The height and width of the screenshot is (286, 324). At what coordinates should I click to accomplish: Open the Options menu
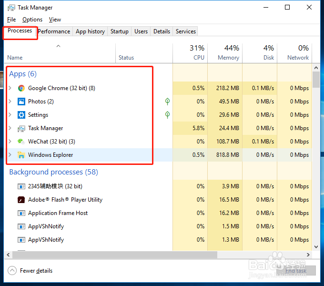click(x=32, y=20)
